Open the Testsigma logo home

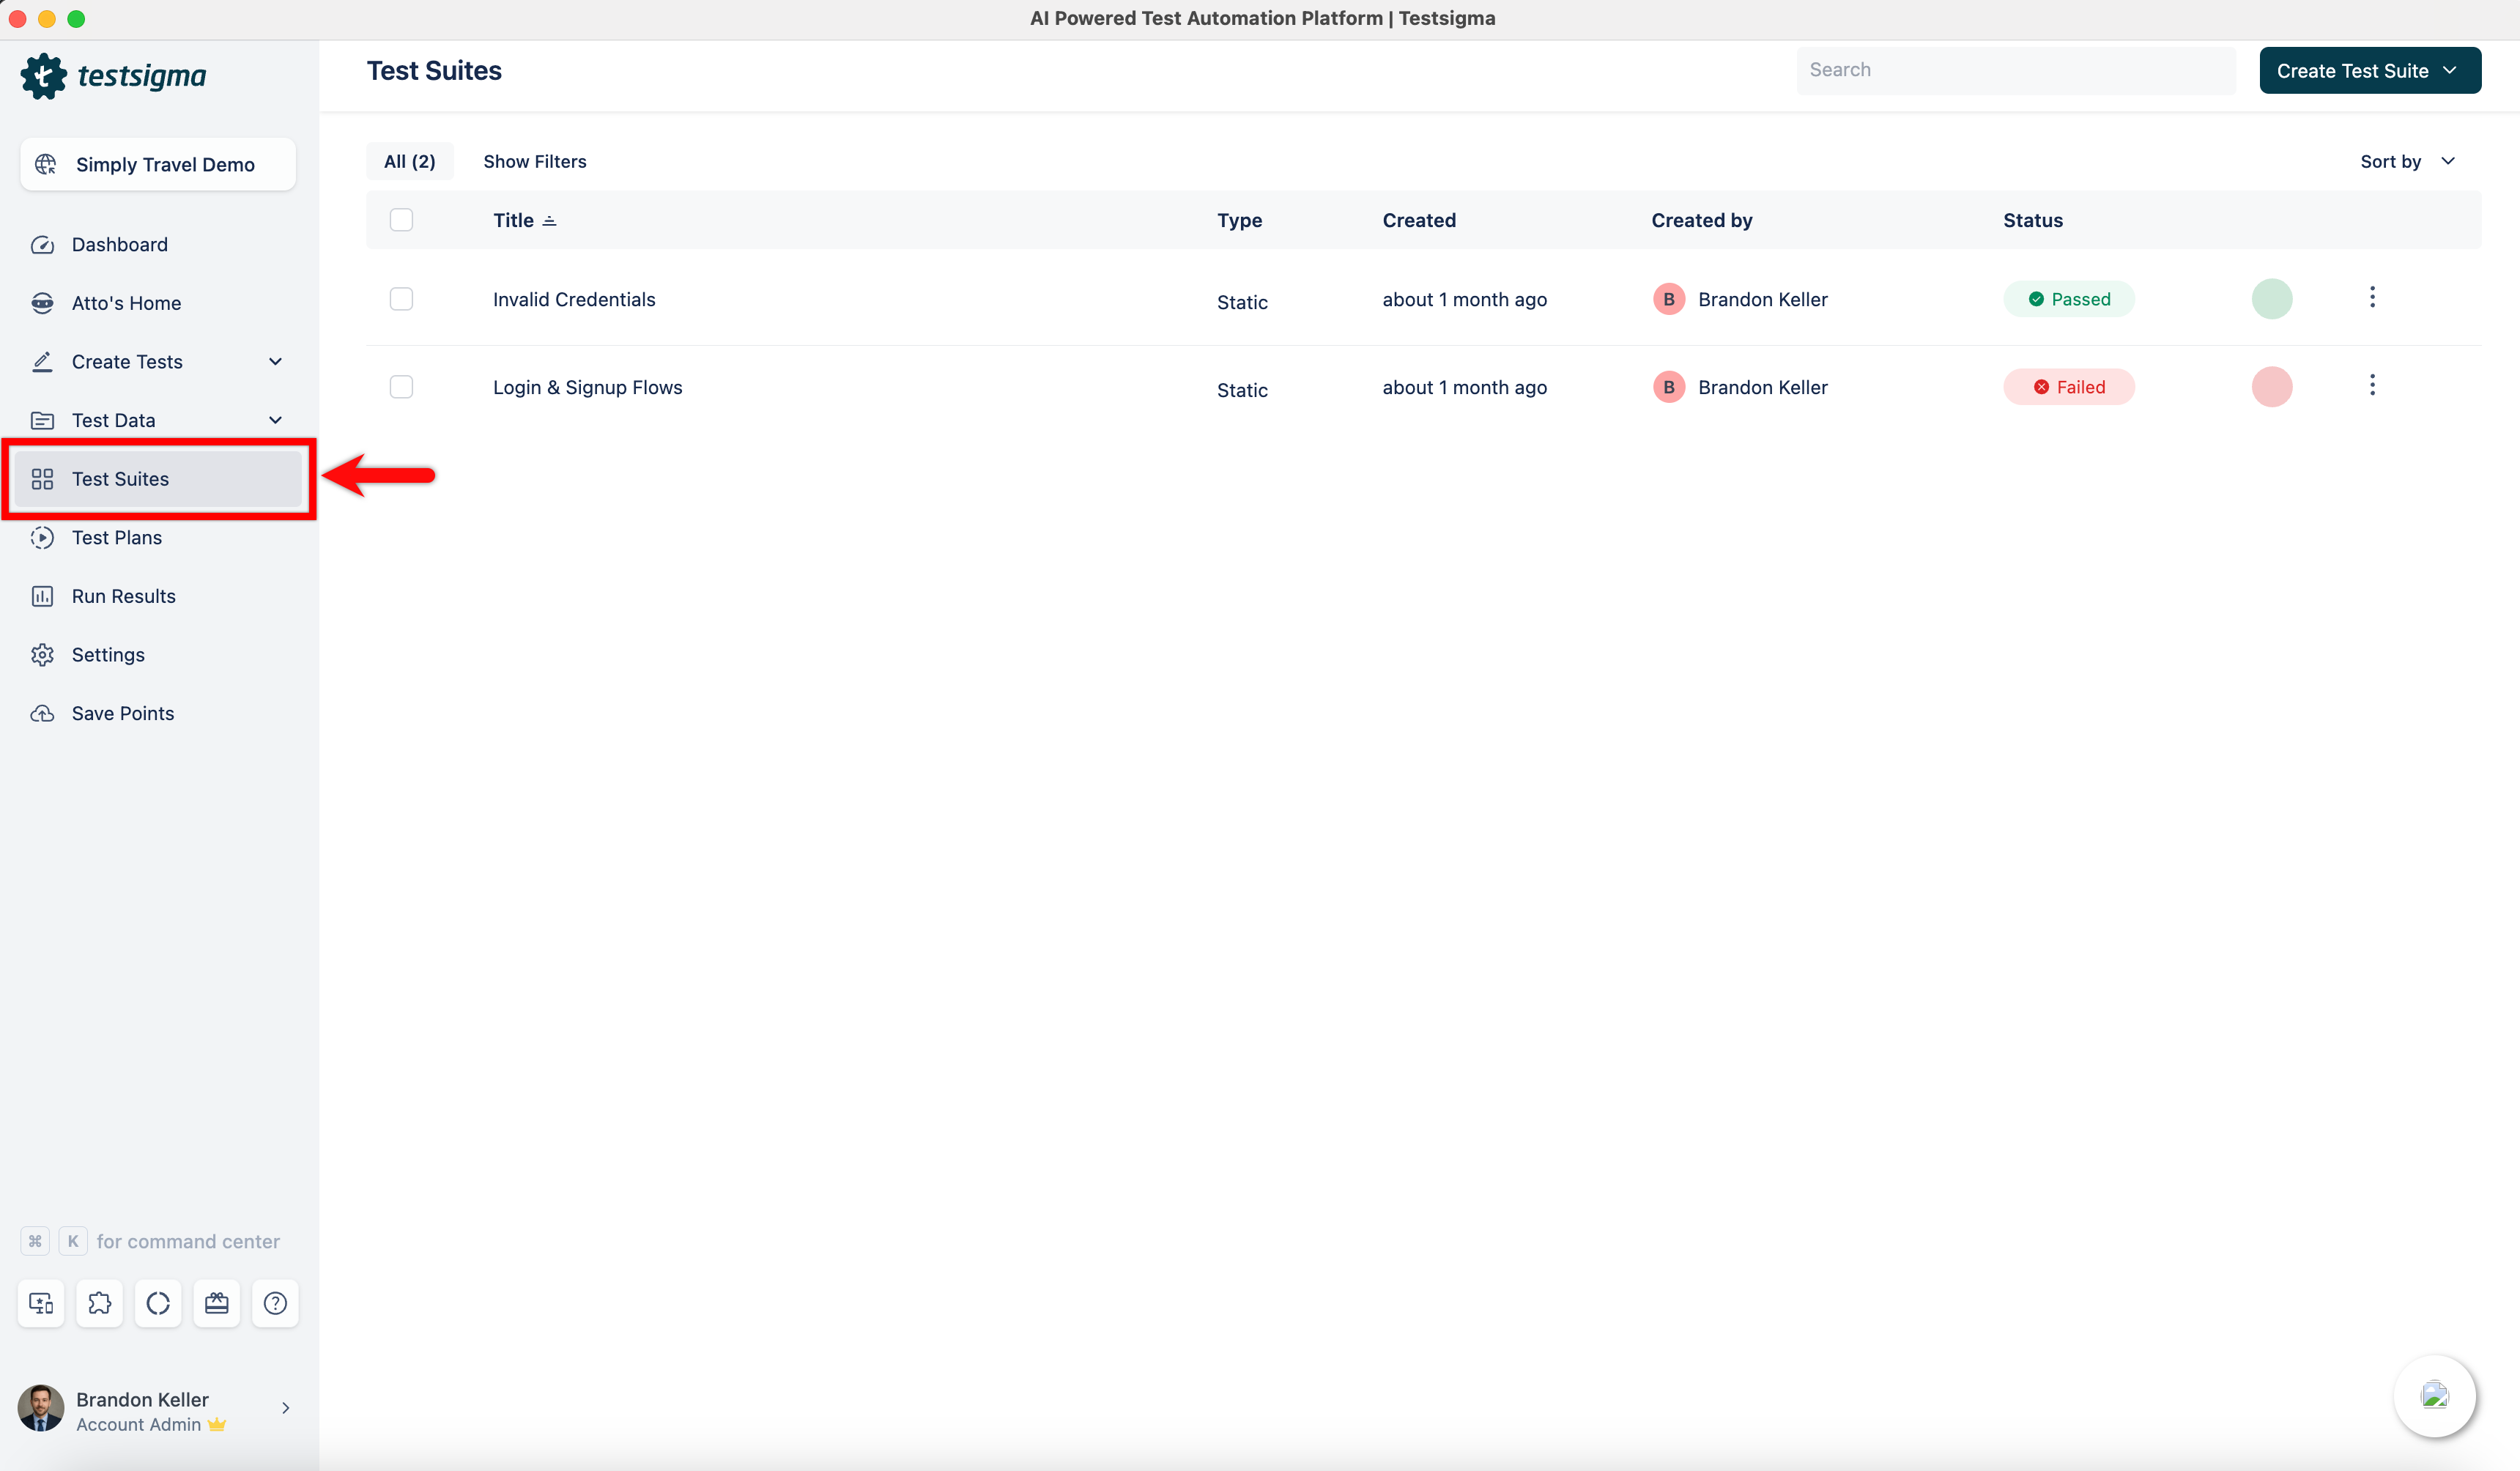114,75
